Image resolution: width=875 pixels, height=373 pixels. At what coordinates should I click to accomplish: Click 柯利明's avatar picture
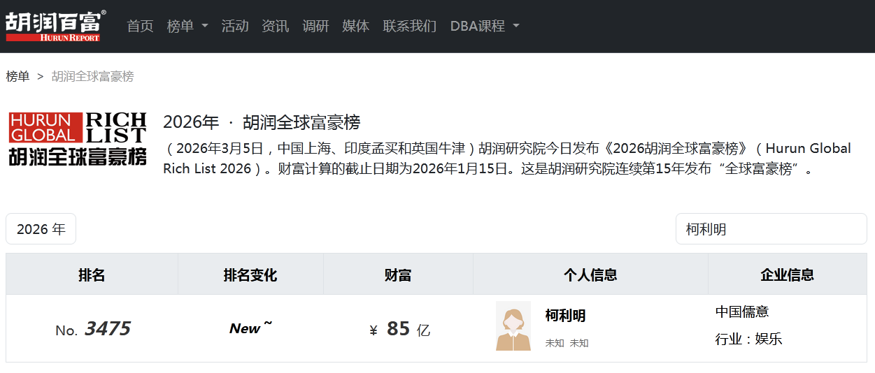(x=513, y=326)
